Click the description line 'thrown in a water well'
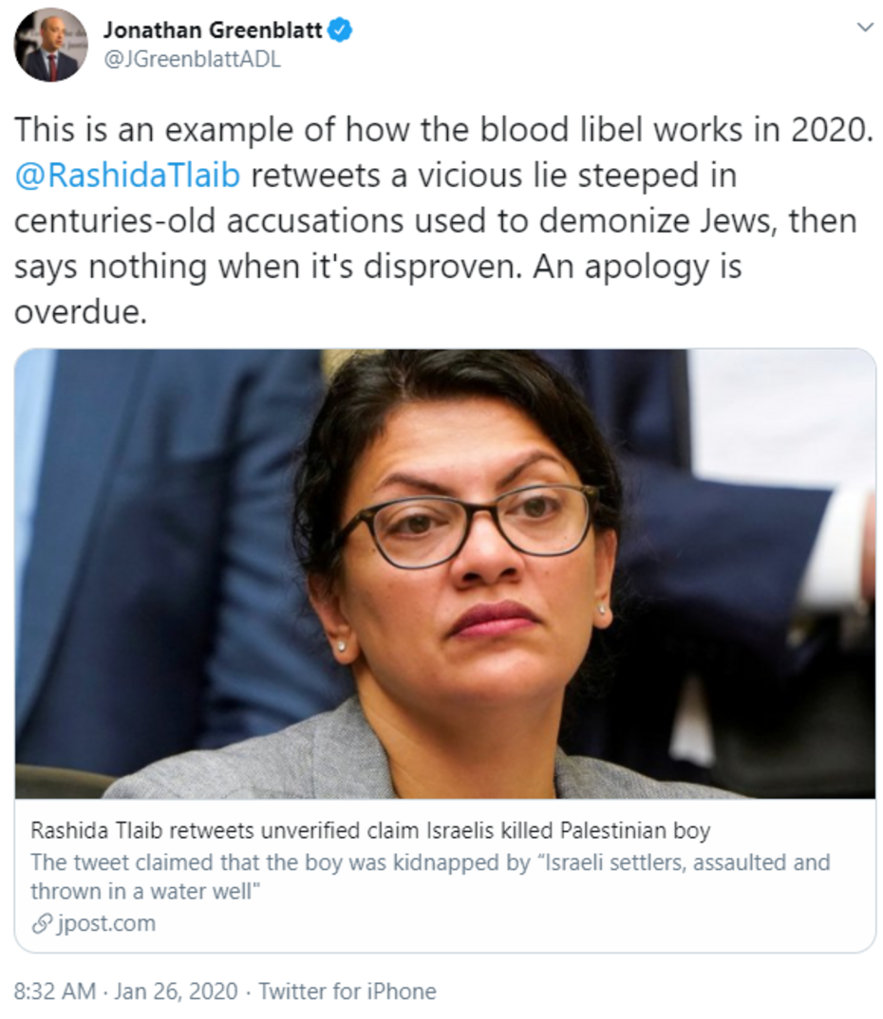Viewport: 883px width, 1019px height. pos(145,891)
